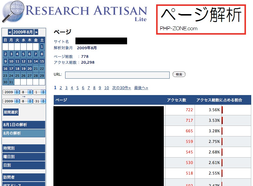This screenshot has width=253, height=186.
Task: Go to results page 8
Action: pyautogui.click(x=94, y=88)
